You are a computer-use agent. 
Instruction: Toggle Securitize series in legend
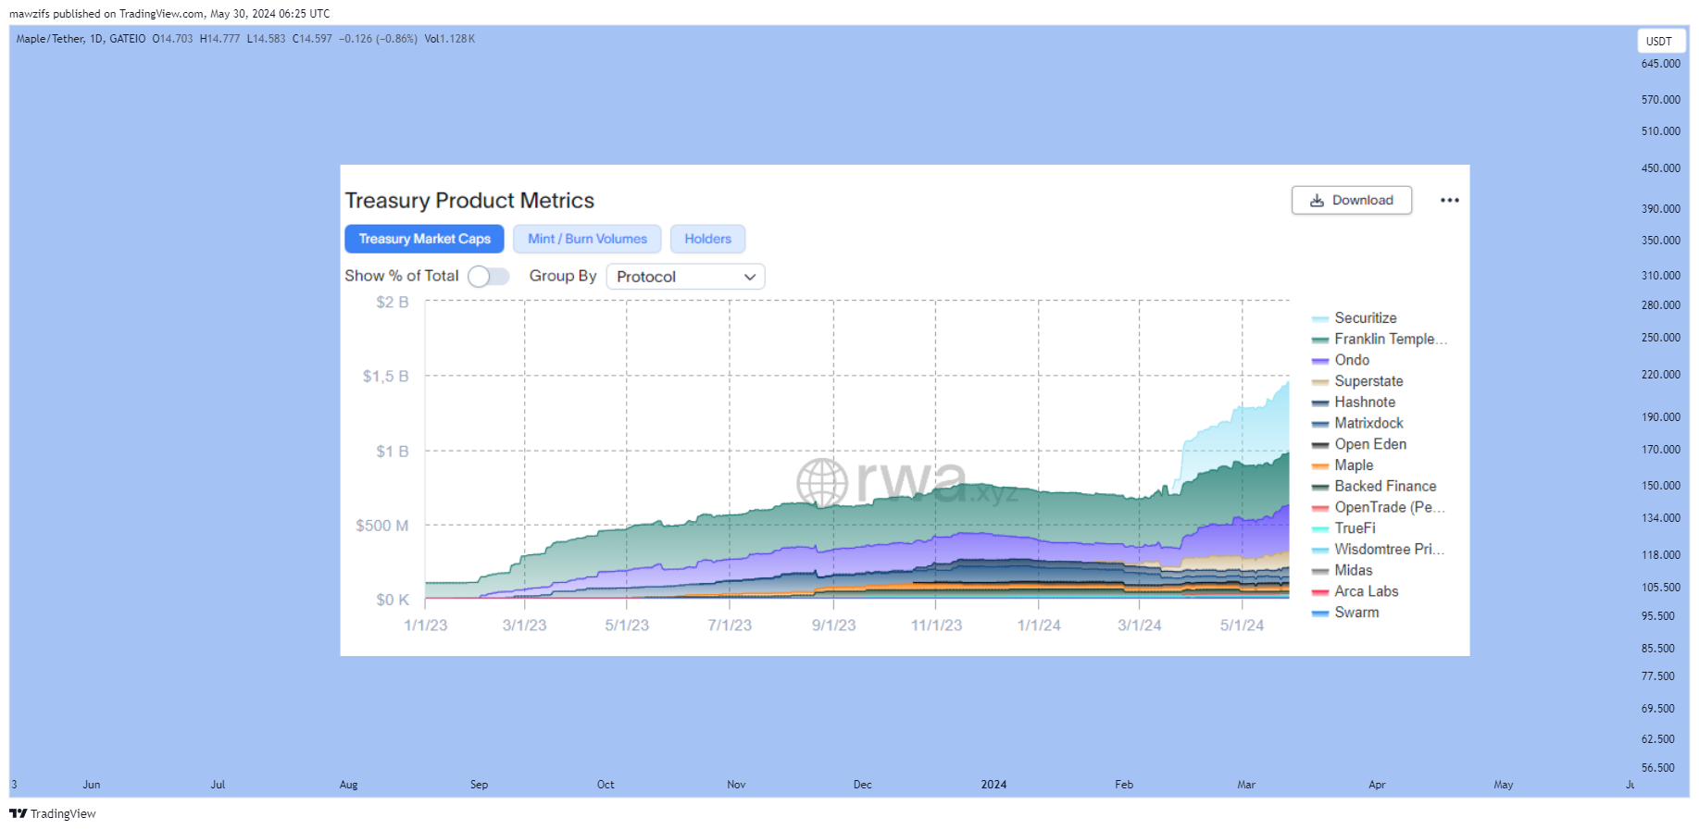tap(1354, 318)
